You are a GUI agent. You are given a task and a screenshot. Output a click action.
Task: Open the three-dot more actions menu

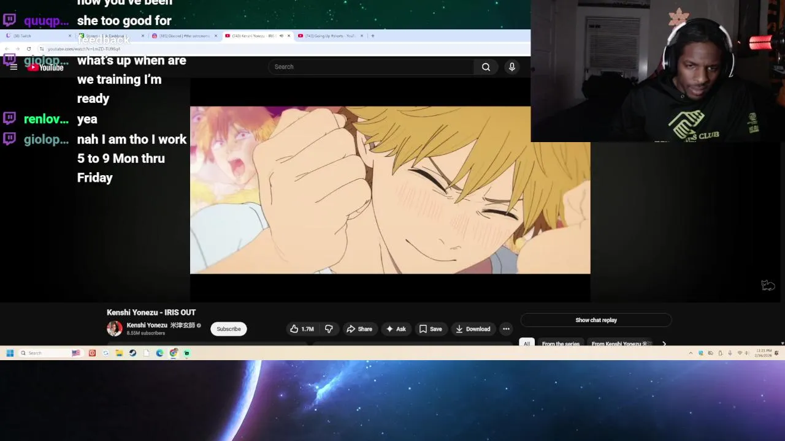(x=506, y=329)
